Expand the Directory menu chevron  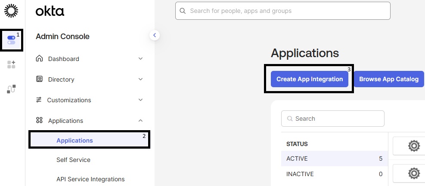click(140, 79)
